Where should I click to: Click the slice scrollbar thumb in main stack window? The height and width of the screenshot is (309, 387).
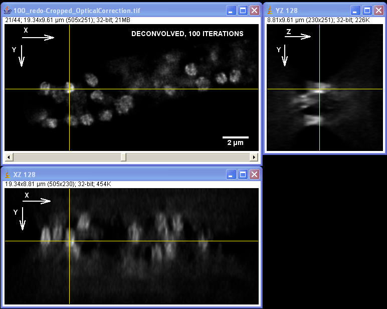coord(124,157)
